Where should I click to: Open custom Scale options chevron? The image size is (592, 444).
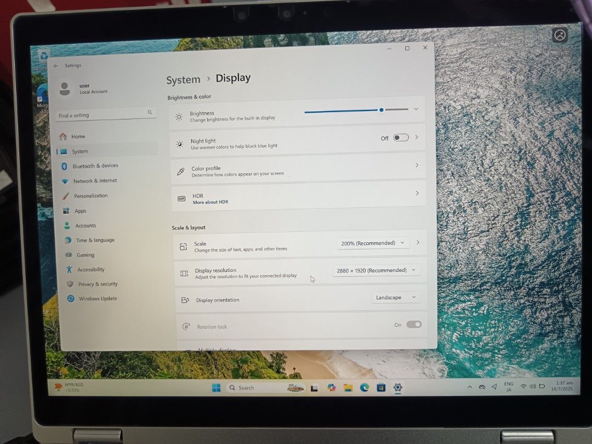point(418,242)
